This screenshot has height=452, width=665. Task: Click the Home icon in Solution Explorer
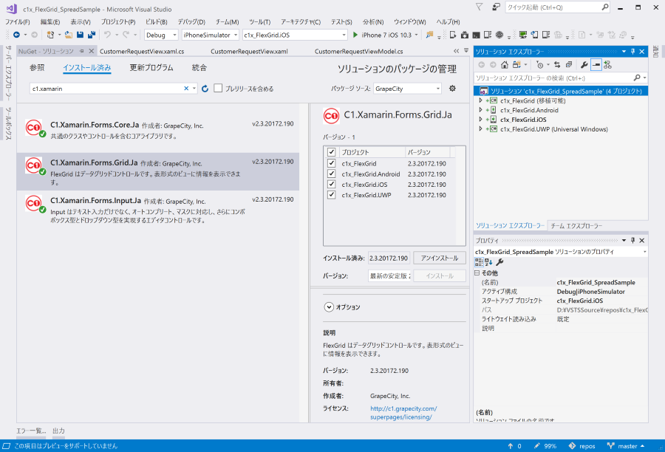point(504,65)
